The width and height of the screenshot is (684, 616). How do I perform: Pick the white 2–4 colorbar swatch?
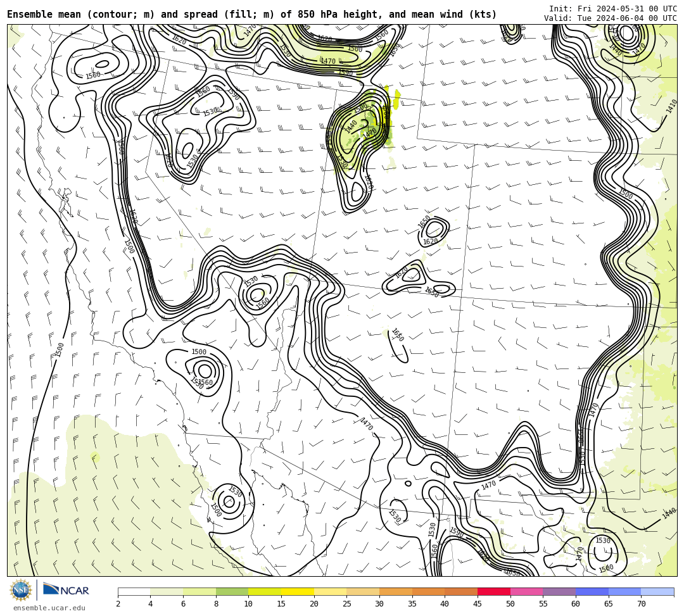coord(134,591)
